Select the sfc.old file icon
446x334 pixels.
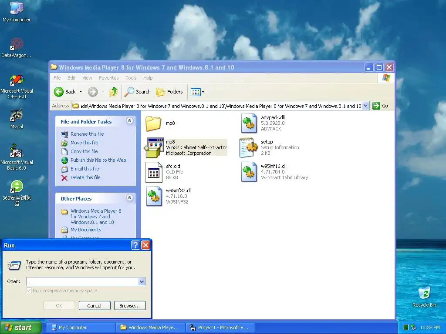click(154, 172)
